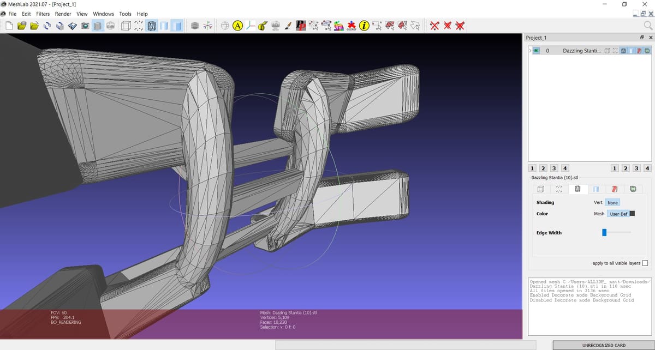Enable bounding box rendering in toolbar
Viewport: 655px width, 350px height.
click(x=126, y=26)
